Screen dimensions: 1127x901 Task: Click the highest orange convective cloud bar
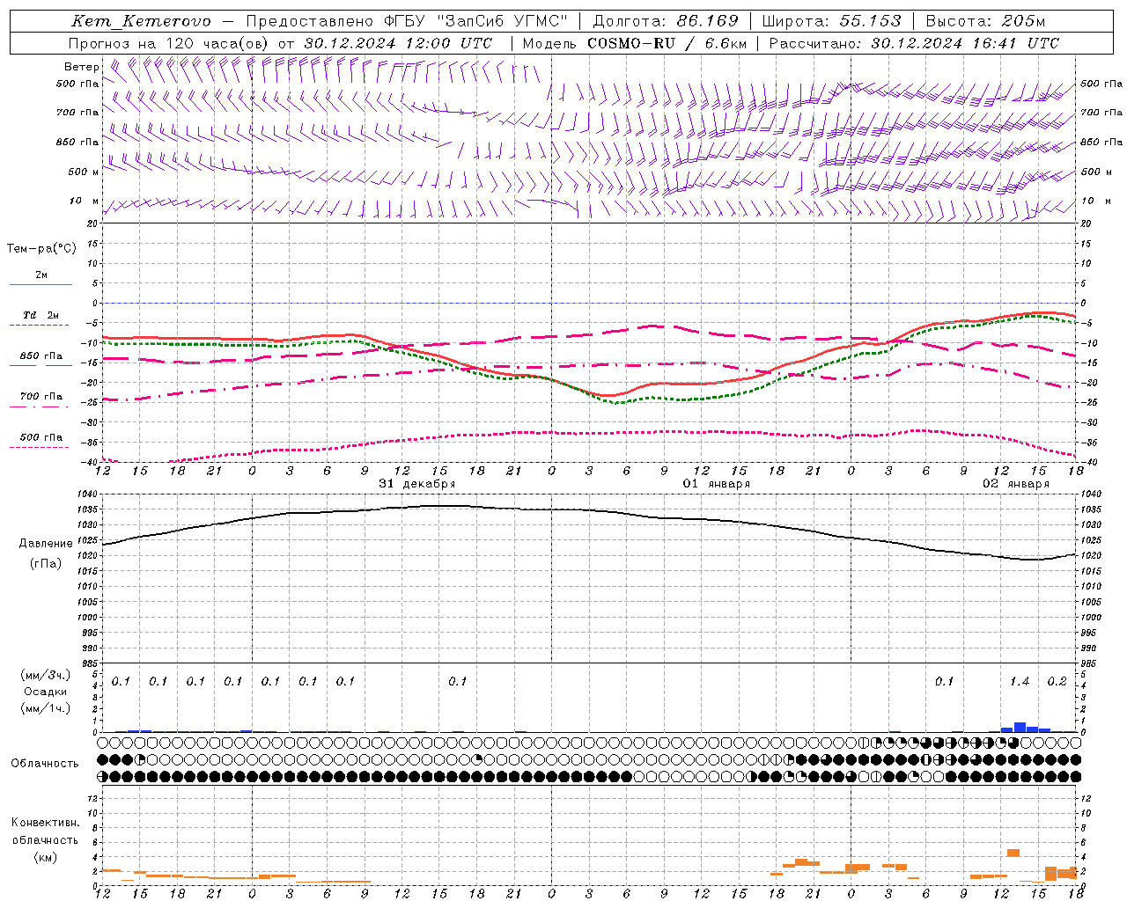pyautogui.click(x=1013, y=853)
